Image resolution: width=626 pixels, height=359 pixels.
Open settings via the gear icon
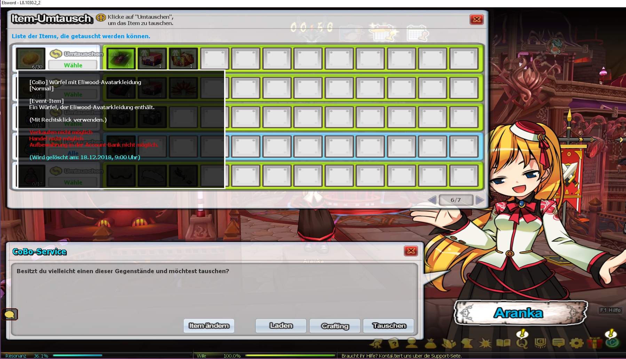point(577,343)
